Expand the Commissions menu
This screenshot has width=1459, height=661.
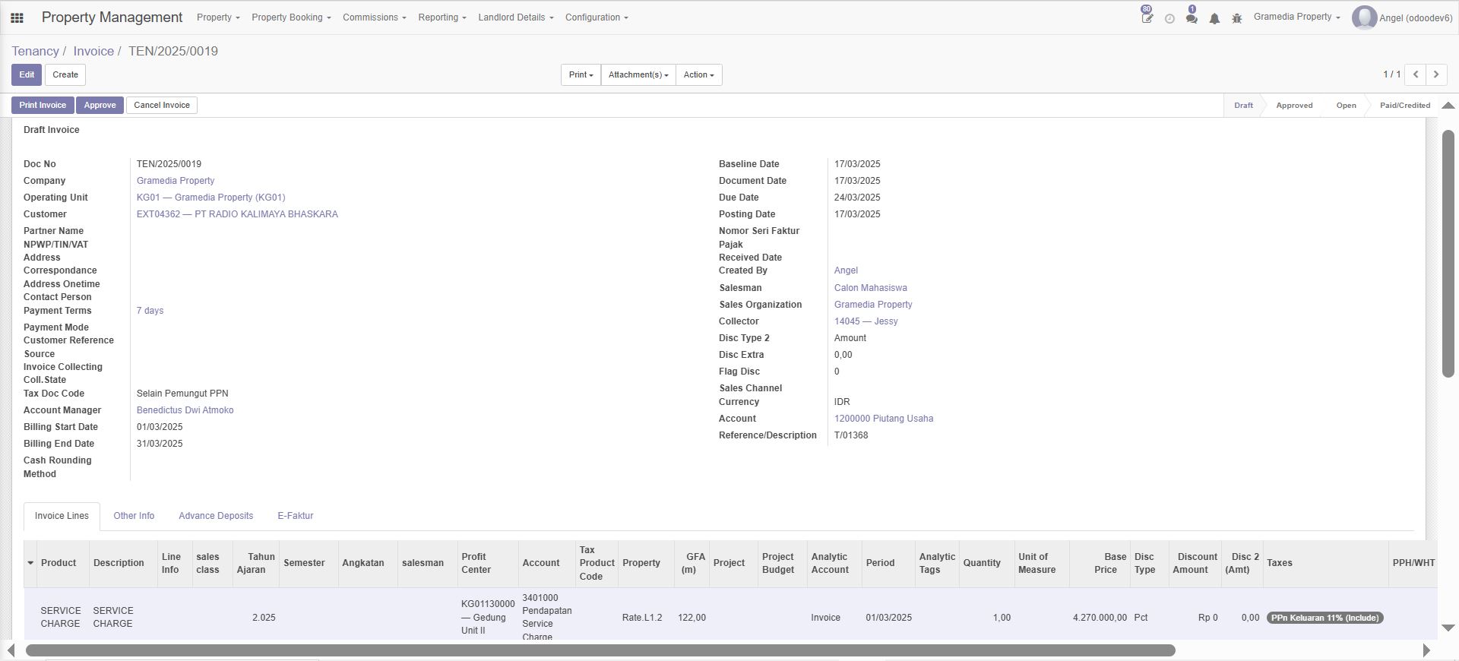tap(374, 17)
